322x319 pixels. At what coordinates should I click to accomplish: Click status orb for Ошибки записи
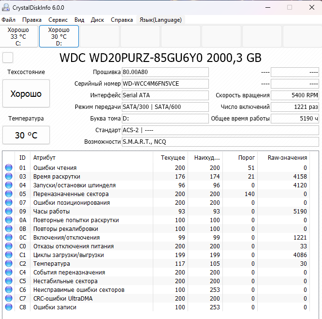[x=9, y=307]
